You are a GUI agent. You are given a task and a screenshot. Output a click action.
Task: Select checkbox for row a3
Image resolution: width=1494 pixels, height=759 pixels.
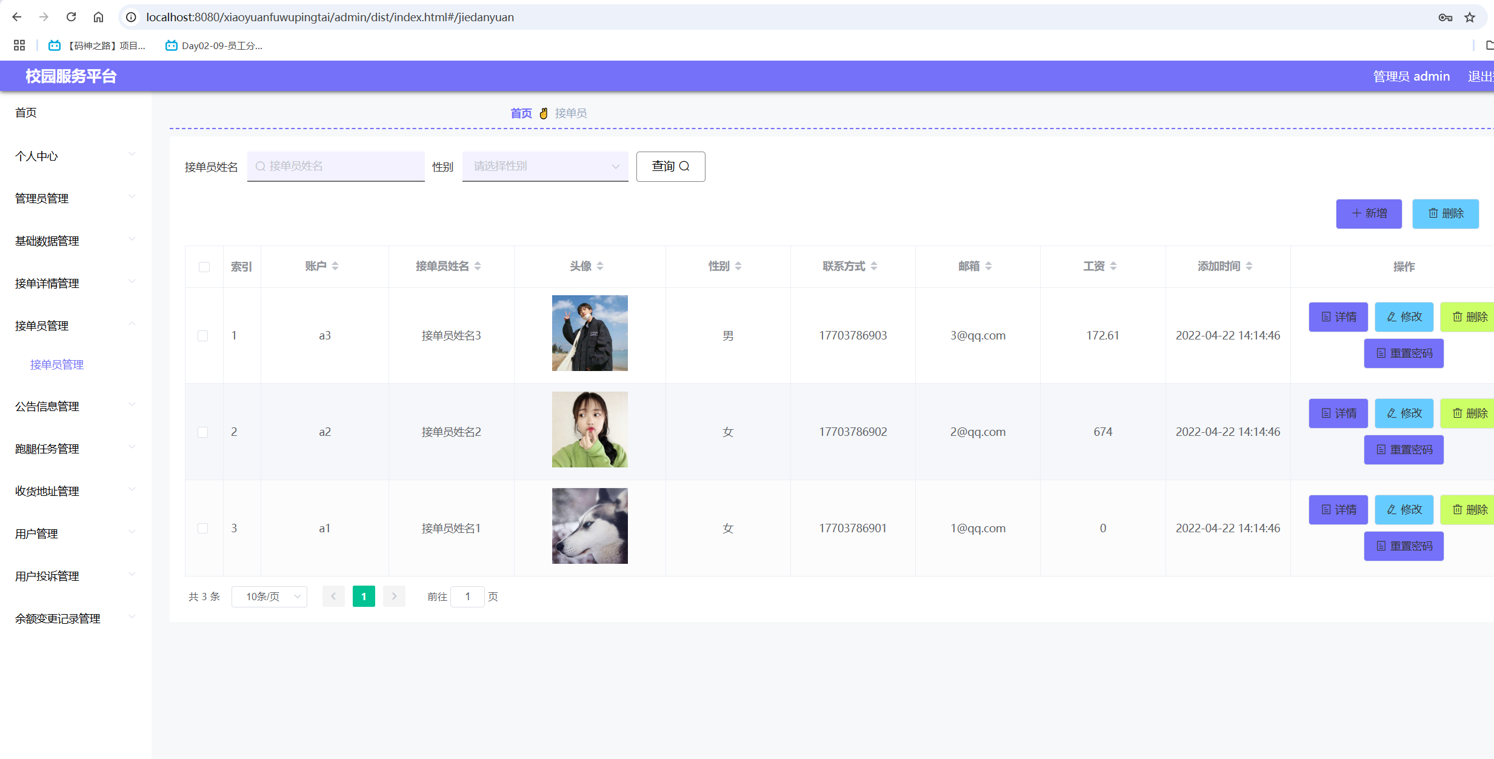203,336
